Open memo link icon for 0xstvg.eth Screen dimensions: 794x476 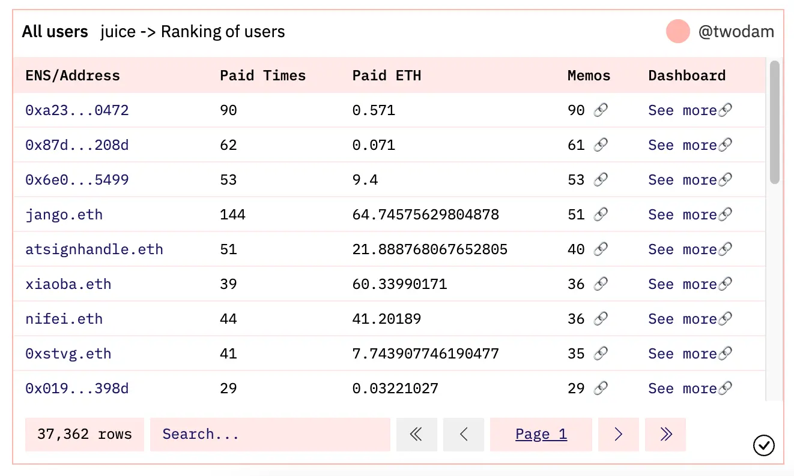tap(601, 353)
